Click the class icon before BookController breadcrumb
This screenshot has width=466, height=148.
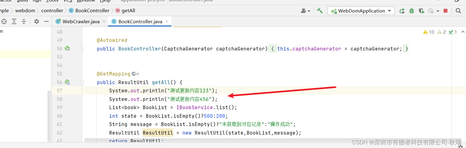[71, 10]
